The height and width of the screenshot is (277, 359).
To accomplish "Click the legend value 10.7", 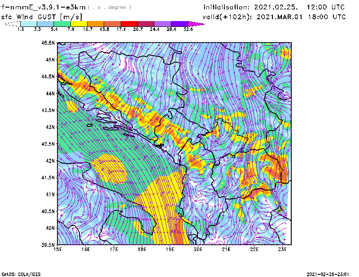I will pos(88,29).
